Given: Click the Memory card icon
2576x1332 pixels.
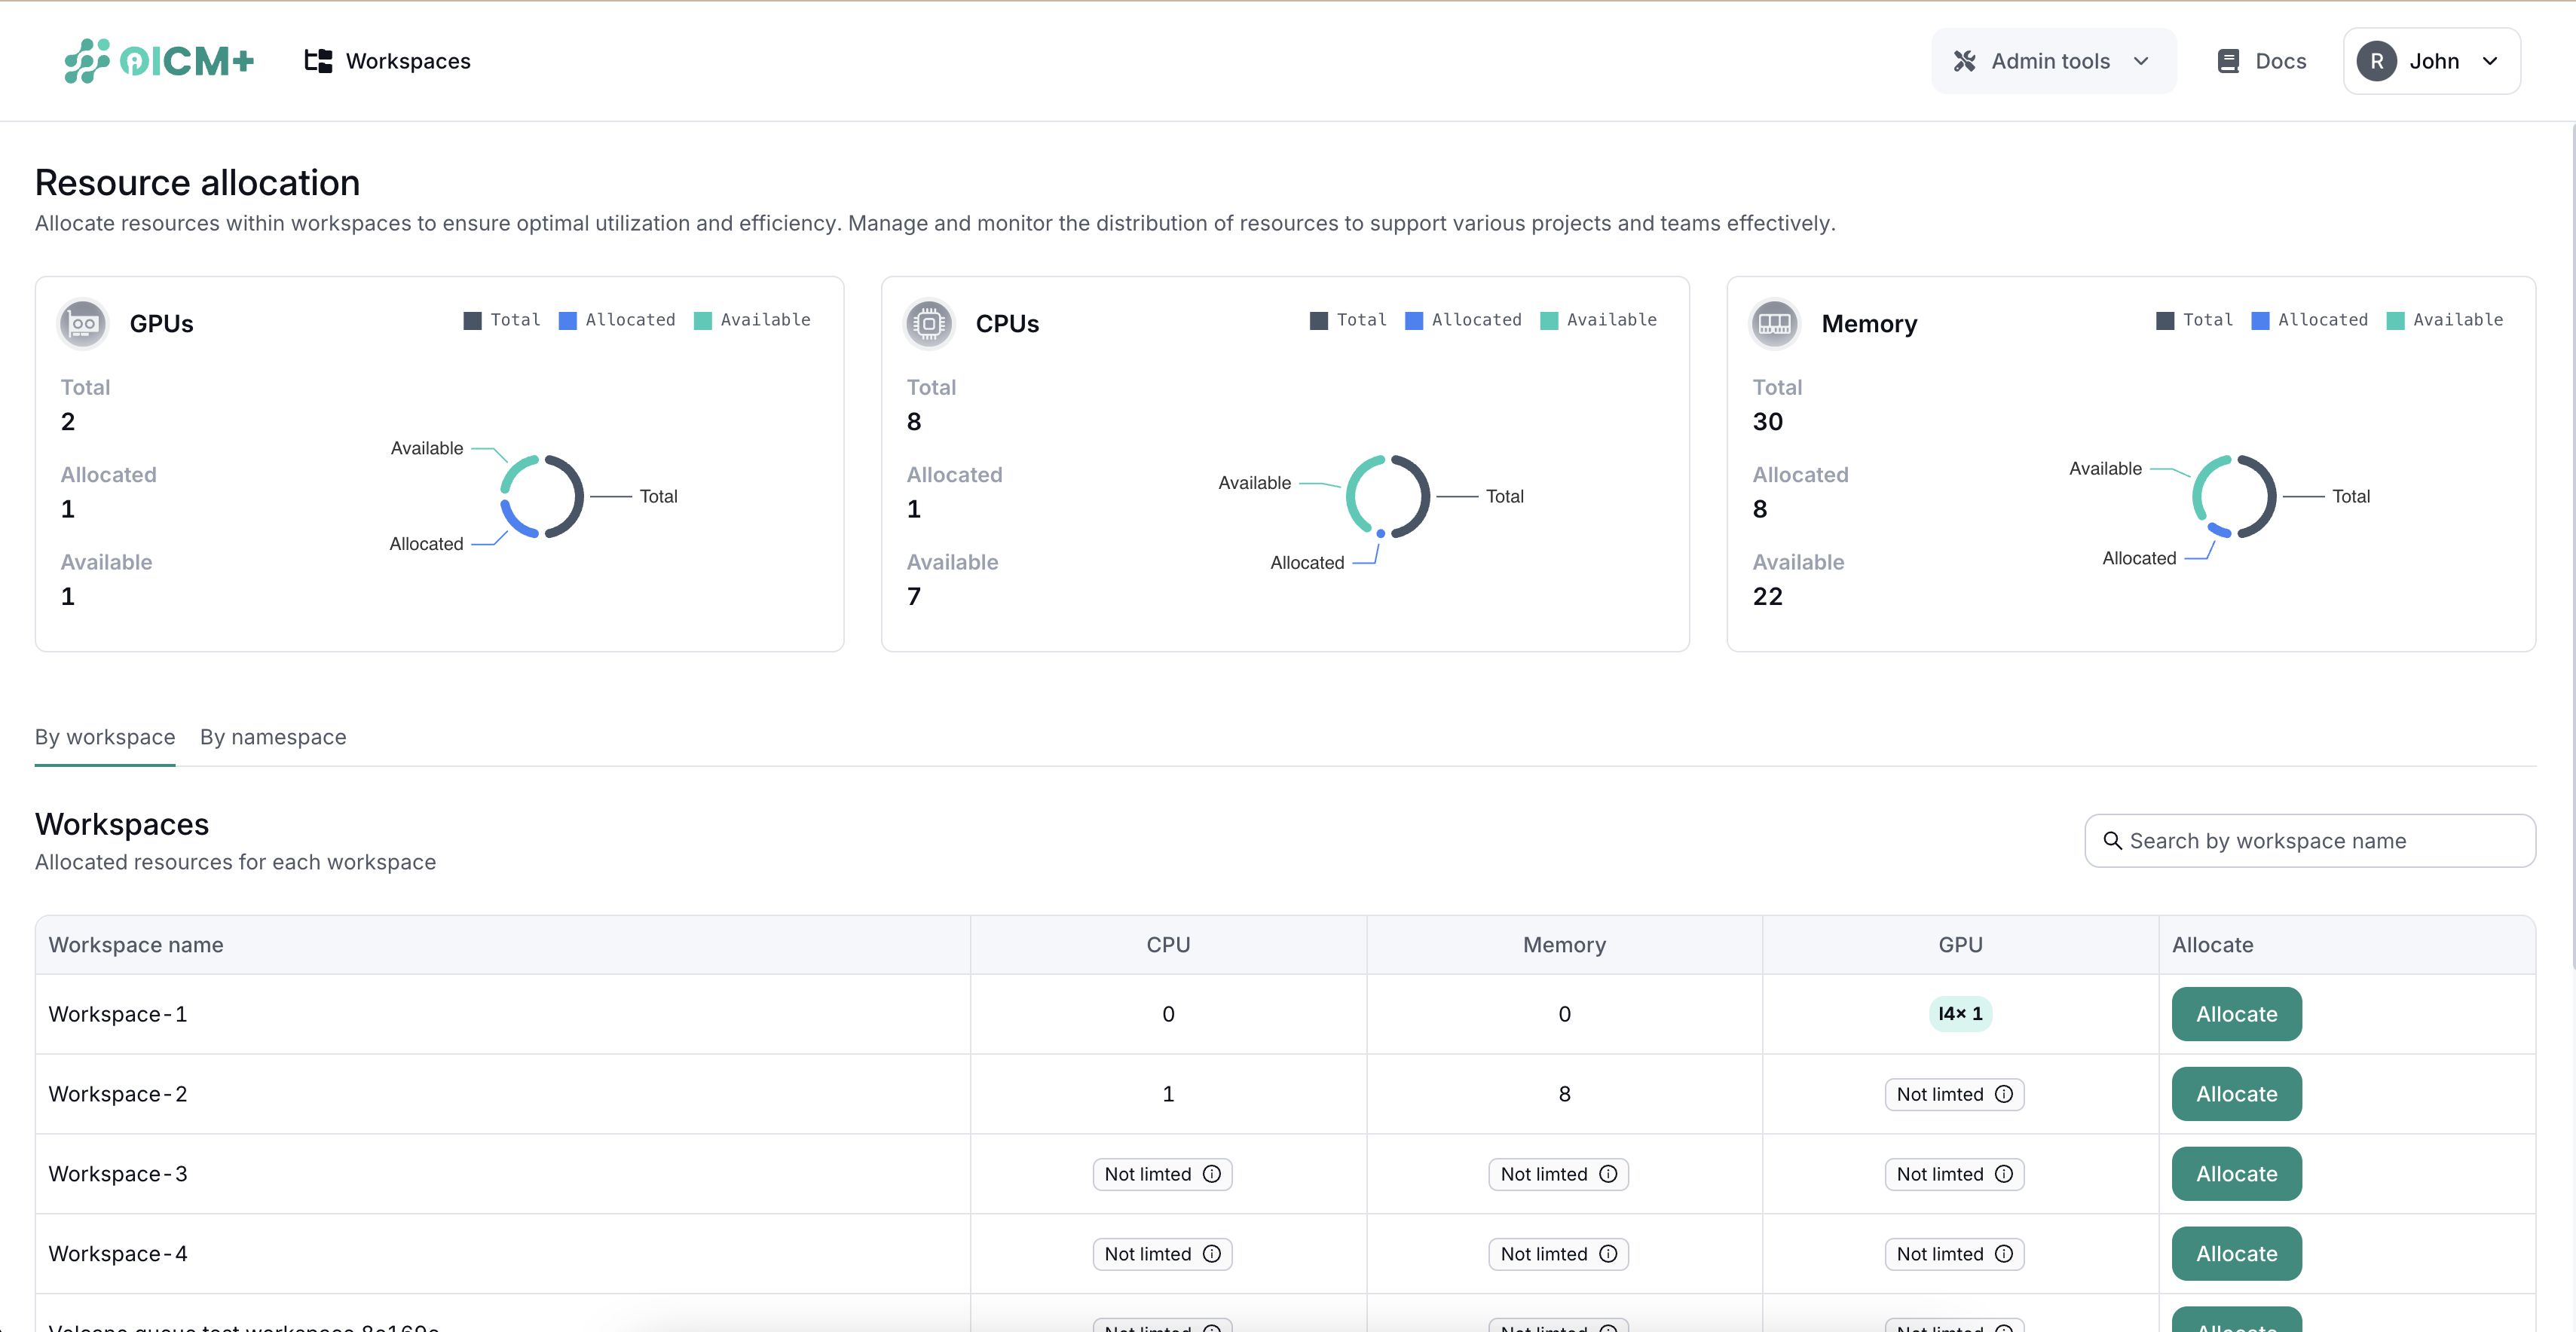Looking at the screenshot, I should pyautogui.click(x=1775, y=323).
